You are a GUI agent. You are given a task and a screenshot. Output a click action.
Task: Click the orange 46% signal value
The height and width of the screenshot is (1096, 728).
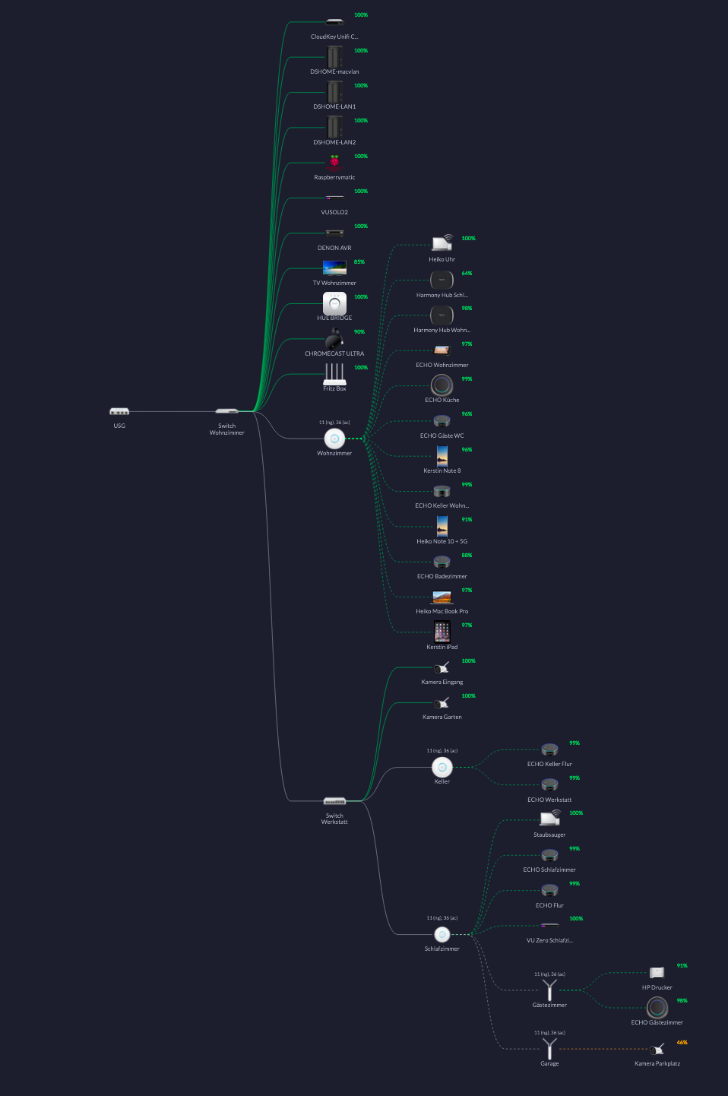[x=682, y=1043]
